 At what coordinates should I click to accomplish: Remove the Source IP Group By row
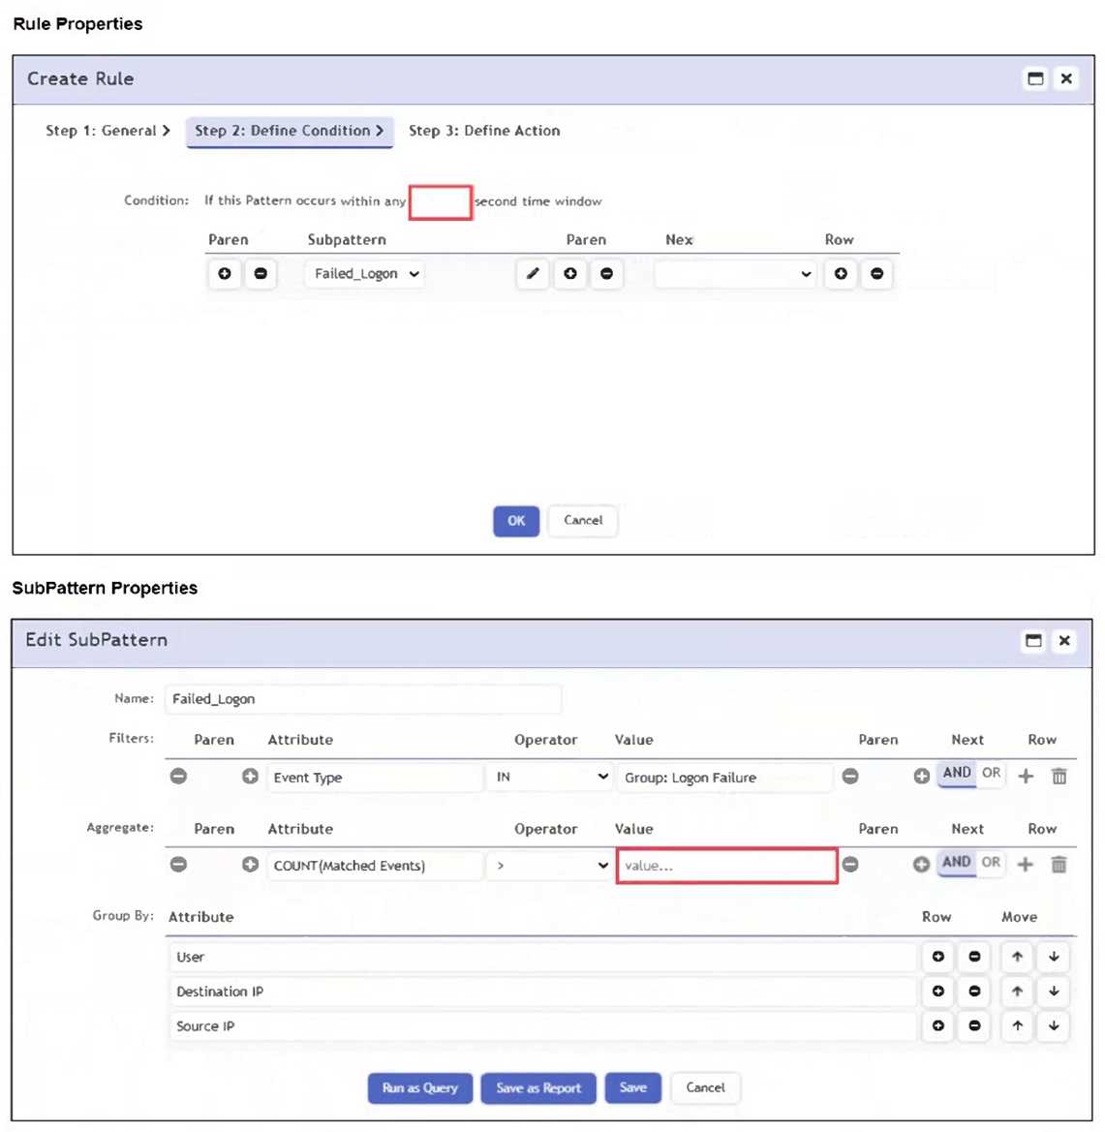click(x=973, y=1026)
